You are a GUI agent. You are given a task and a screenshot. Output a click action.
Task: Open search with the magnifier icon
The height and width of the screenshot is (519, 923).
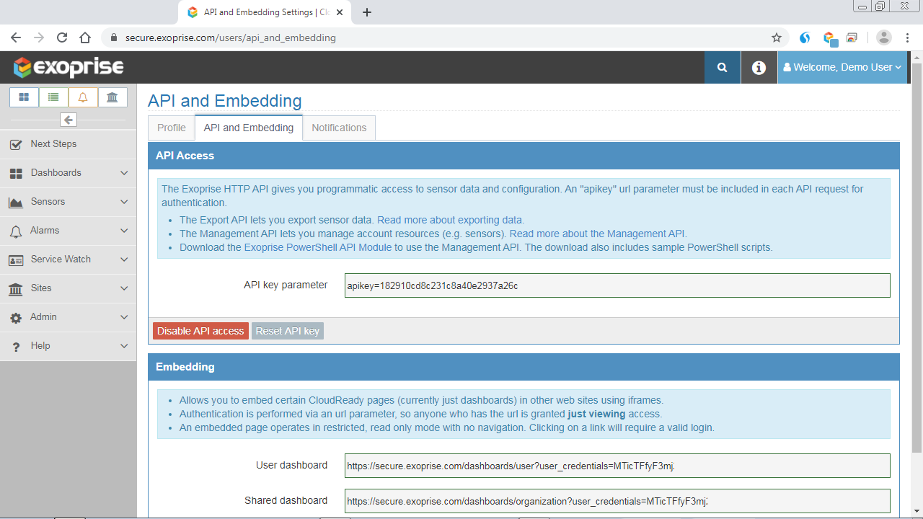pos(722,67)
